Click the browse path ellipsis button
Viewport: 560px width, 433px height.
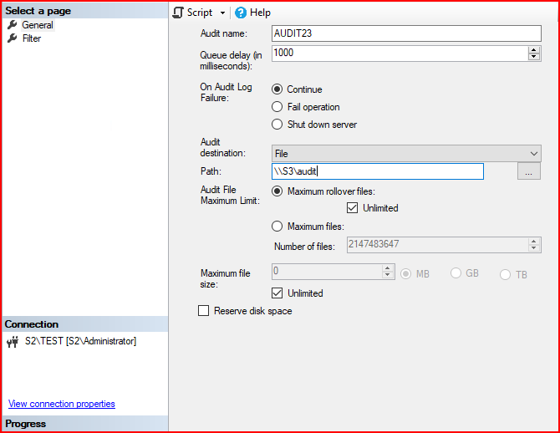click(529, 171)
